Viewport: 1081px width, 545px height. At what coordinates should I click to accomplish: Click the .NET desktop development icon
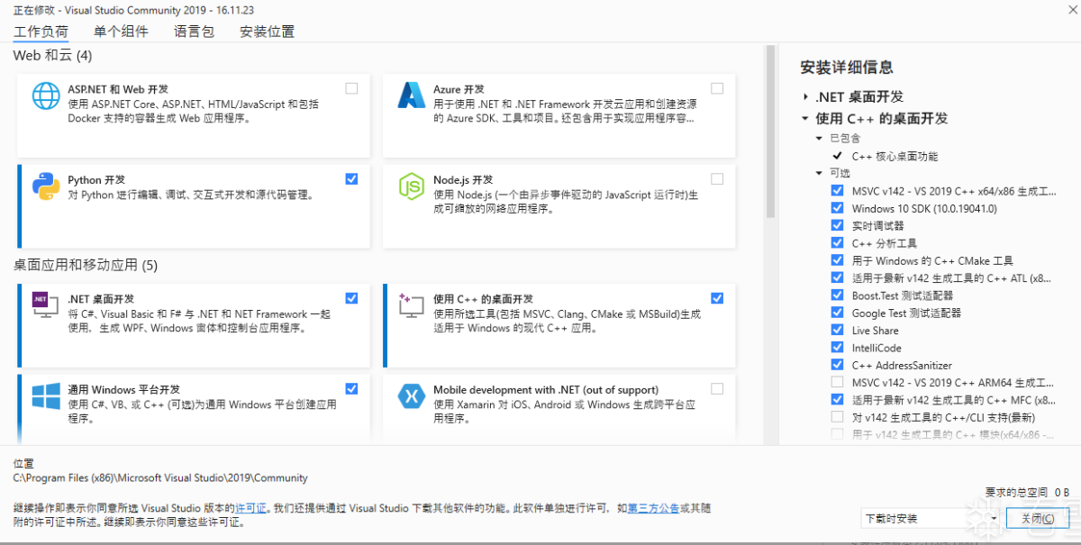coord(46,304)
